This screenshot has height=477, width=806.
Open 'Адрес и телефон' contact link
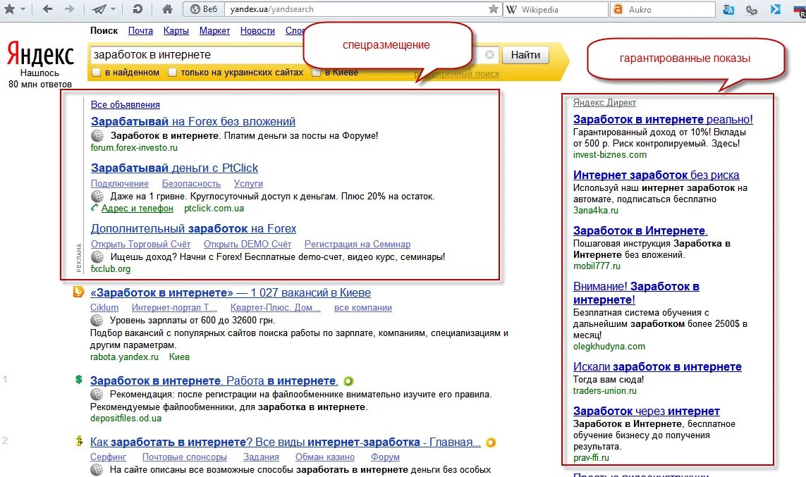point(138,209)
